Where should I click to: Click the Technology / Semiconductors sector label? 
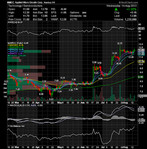coord(25,6)
